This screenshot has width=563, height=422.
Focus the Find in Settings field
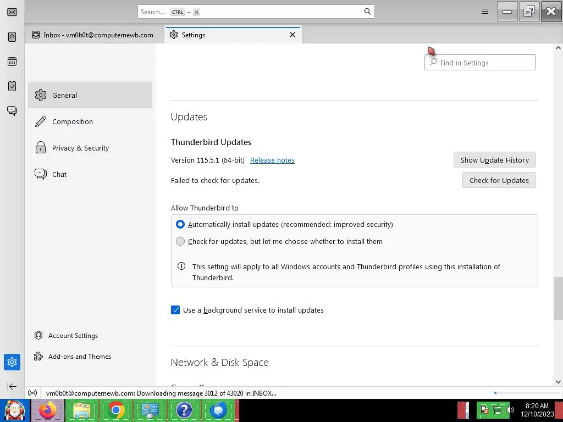[480, 63]
